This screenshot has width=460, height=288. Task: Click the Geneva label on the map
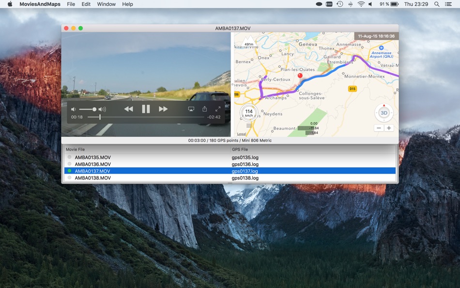308,45
